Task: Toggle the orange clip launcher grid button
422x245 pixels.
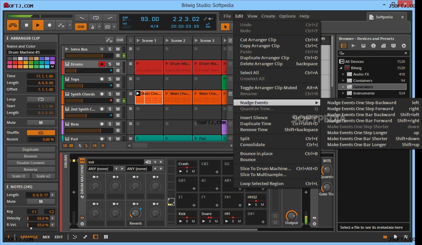Action: (x=13, y=25)
